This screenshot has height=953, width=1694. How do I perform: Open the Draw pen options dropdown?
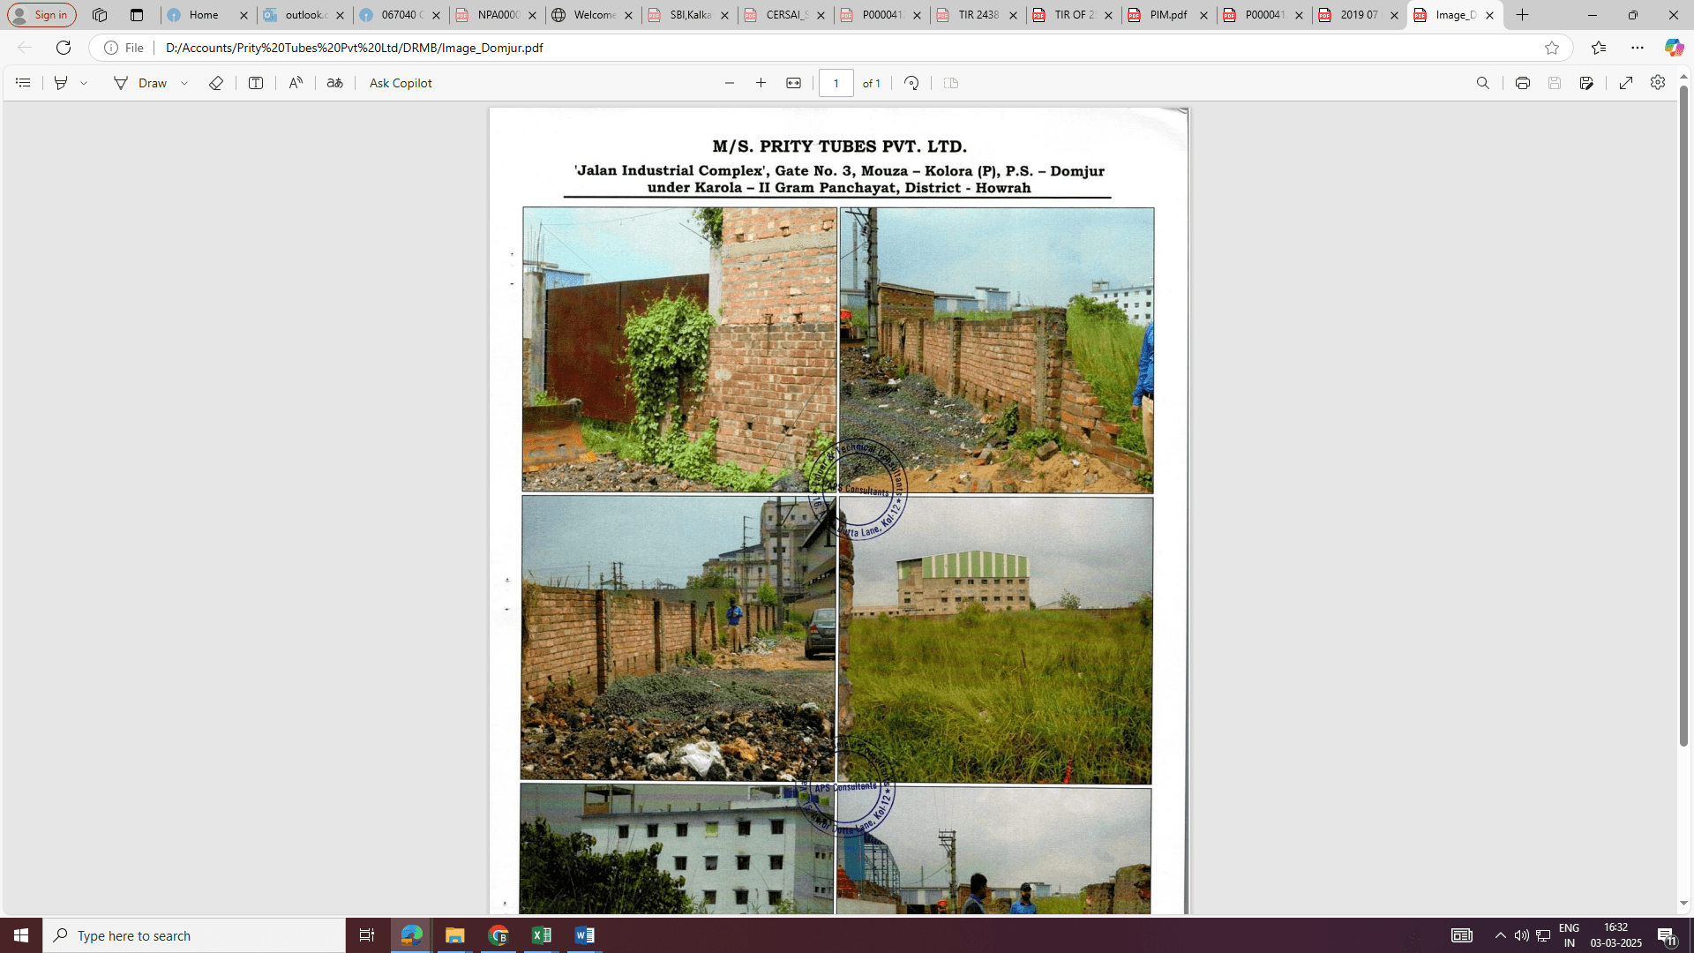click(x=184, y=83)
